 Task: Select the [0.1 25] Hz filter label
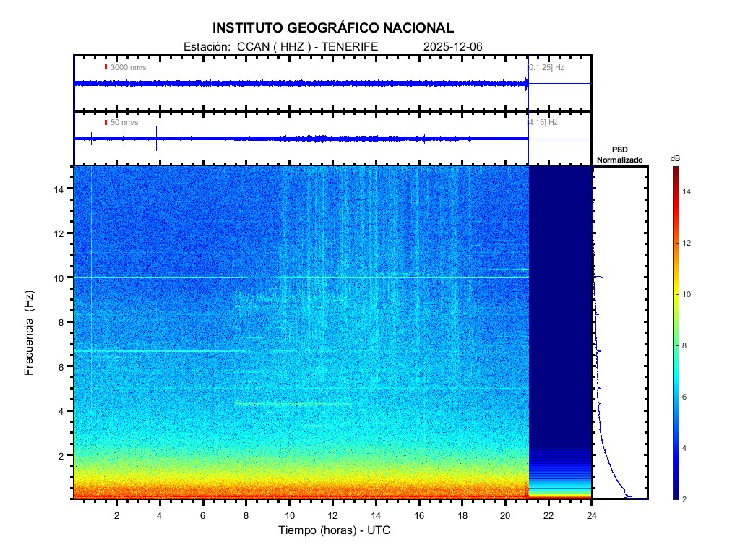coord(546,67)
